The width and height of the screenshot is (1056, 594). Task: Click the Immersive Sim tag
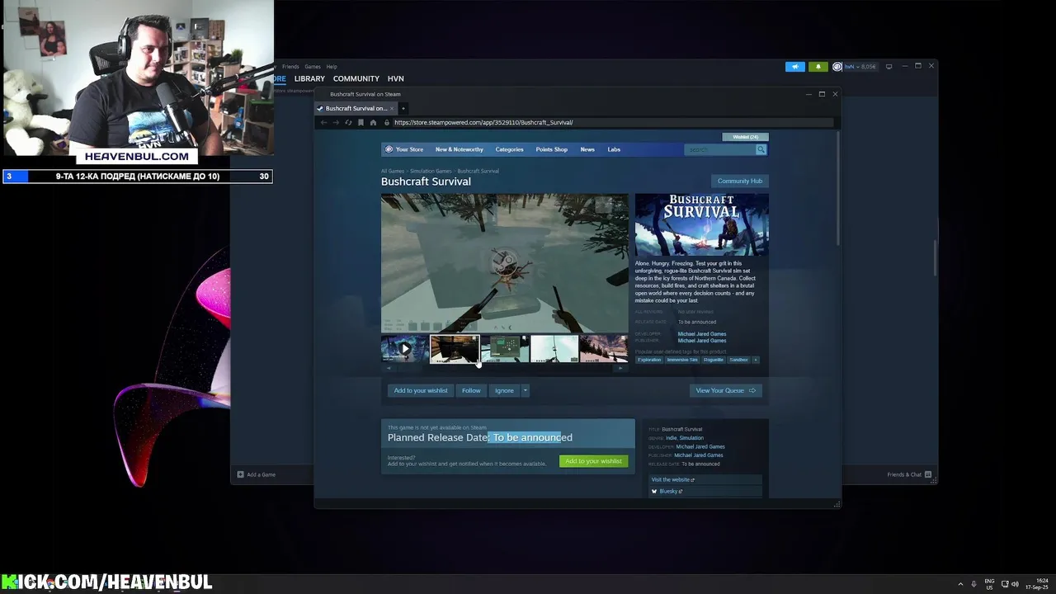[682, 360]
